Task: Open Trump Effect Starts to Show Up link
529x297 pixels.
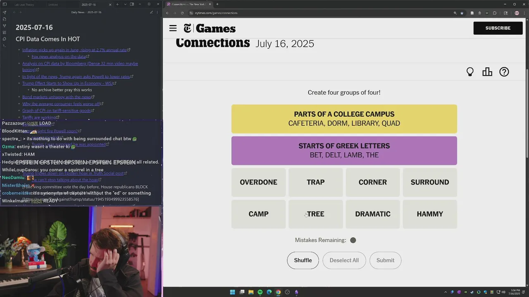Action: point(67,83)
